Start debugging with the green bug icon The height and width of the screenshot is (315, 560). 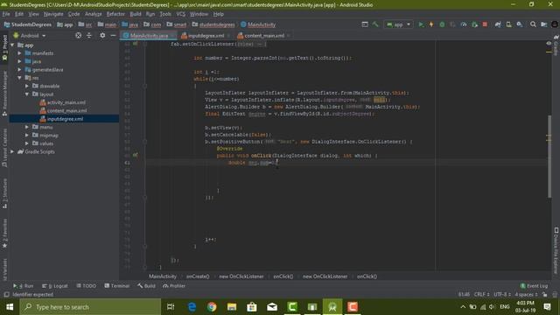(x=442, y=24)
